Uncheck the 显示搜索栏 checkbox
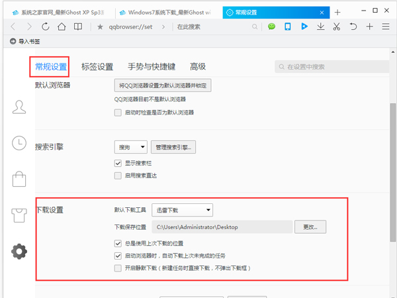This screenshot has height=298, width=397. pyautogui.click(x=118, y=163)
